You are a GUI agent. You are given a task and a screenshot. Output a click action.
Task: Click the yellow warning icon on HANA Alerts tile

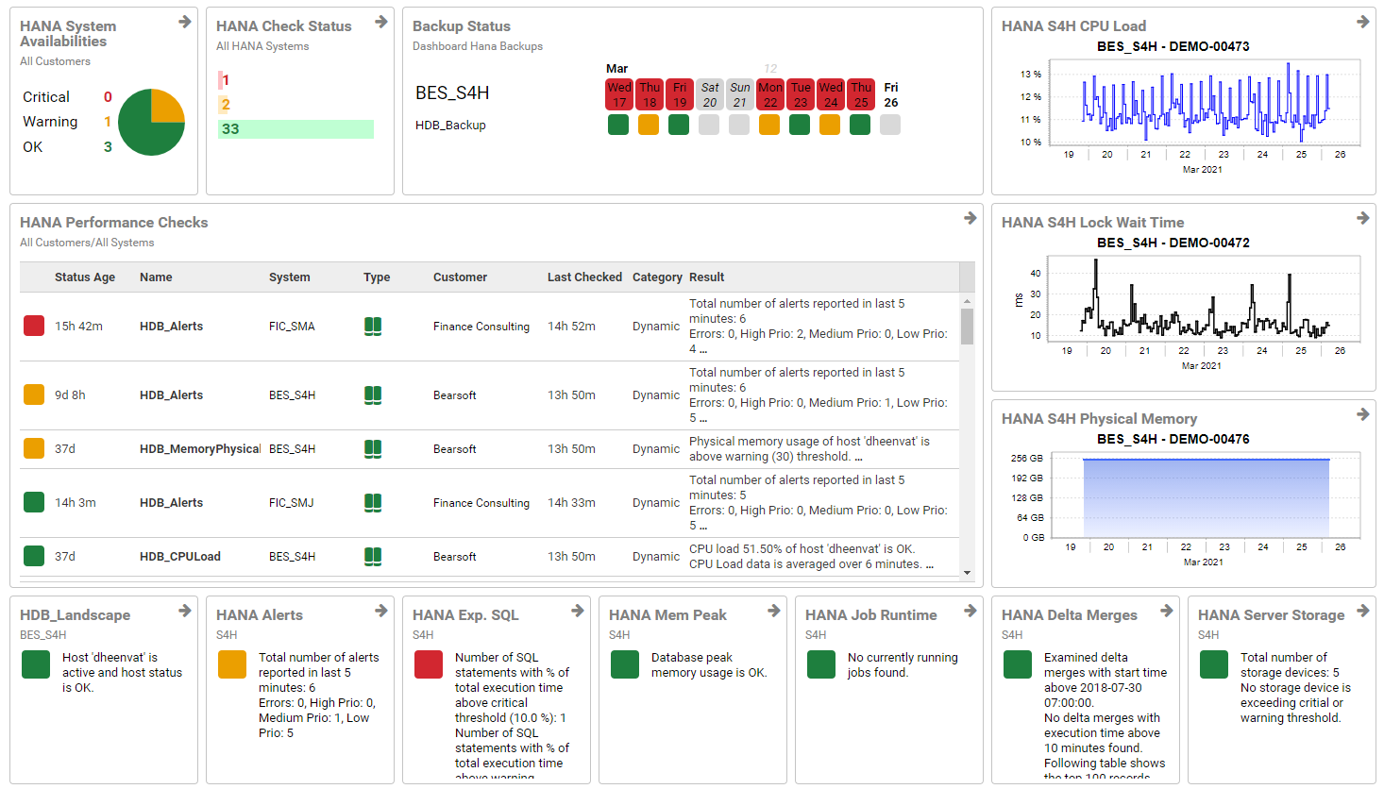[230, 664]
